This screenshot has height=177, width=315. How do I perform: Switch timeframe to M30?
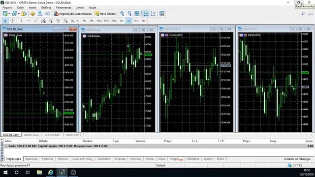[x=114, y=21]
